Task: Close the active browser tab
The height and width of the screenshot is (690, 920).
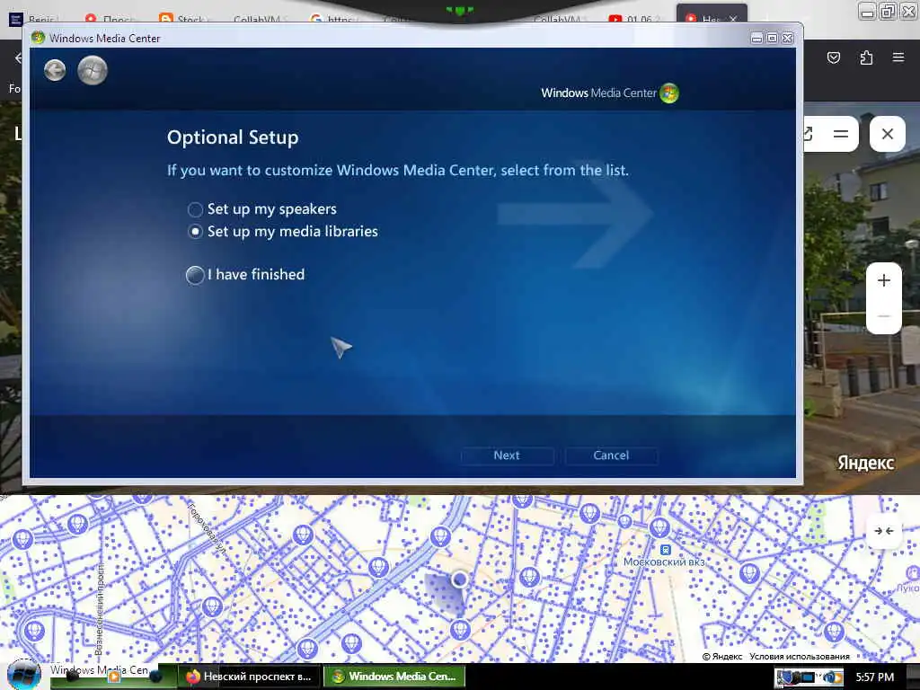Action: (x=733, y=19)
